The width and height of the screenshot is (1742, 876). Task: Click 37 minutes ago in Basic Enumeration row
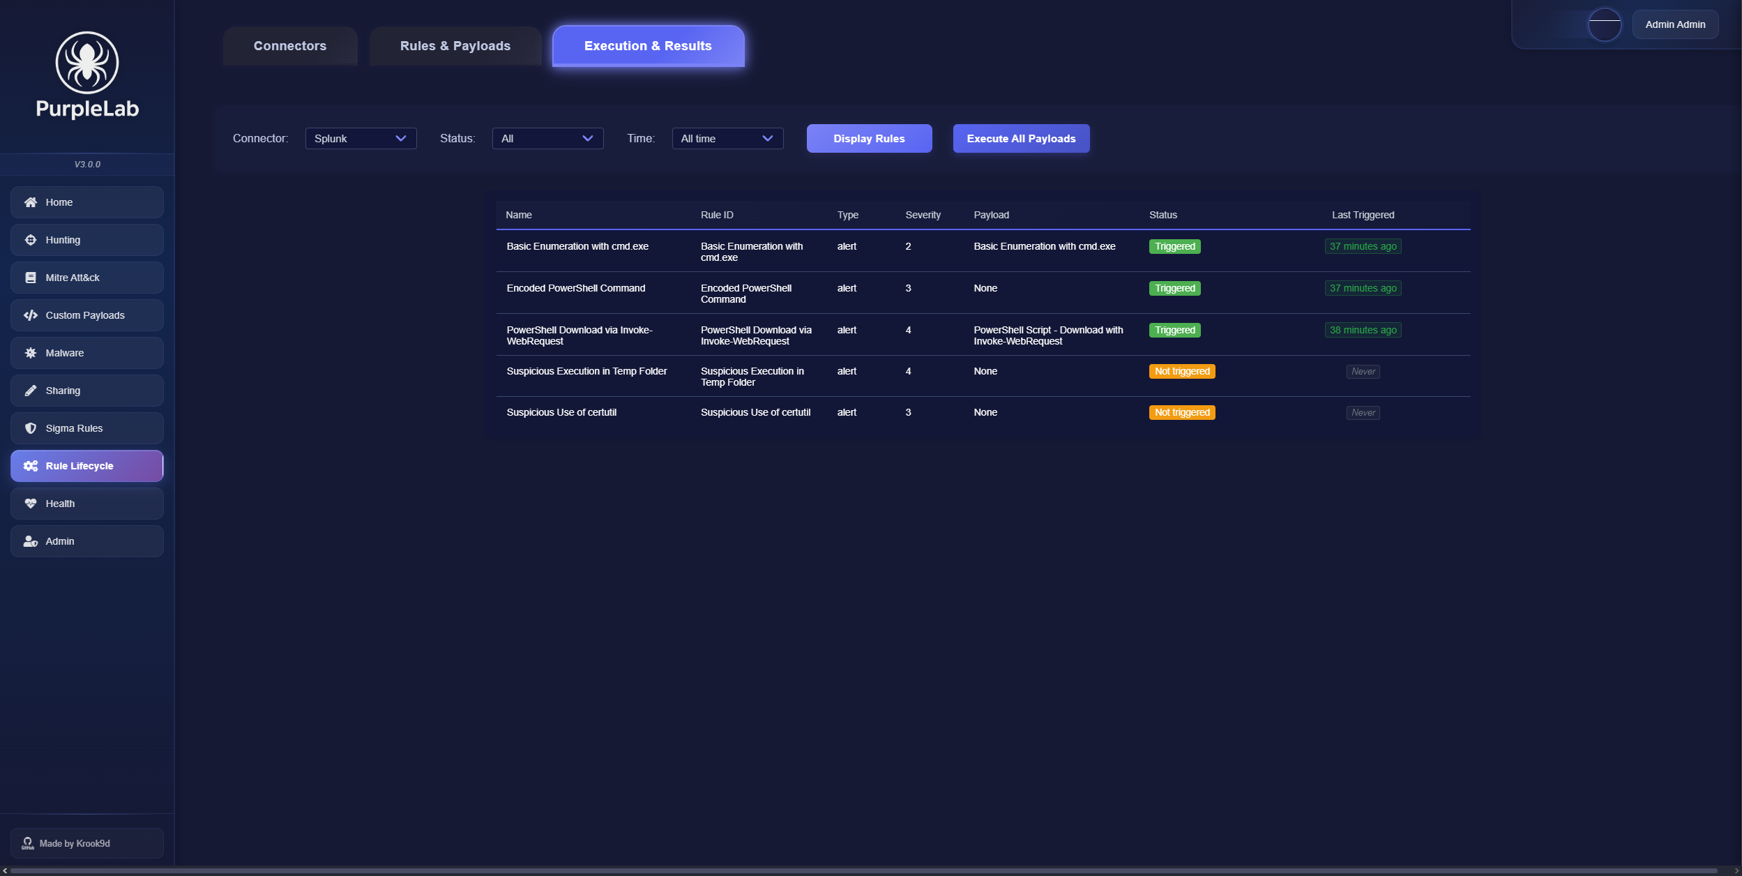(1363, 246)
